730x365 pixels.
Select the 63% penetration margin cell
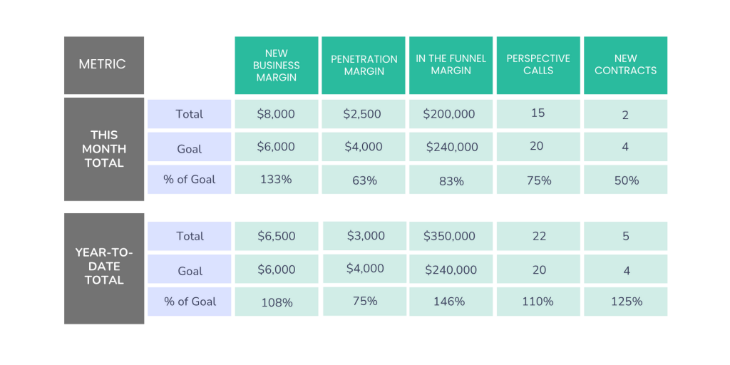364,180
